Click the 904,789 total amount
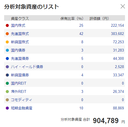 [106, 121]
